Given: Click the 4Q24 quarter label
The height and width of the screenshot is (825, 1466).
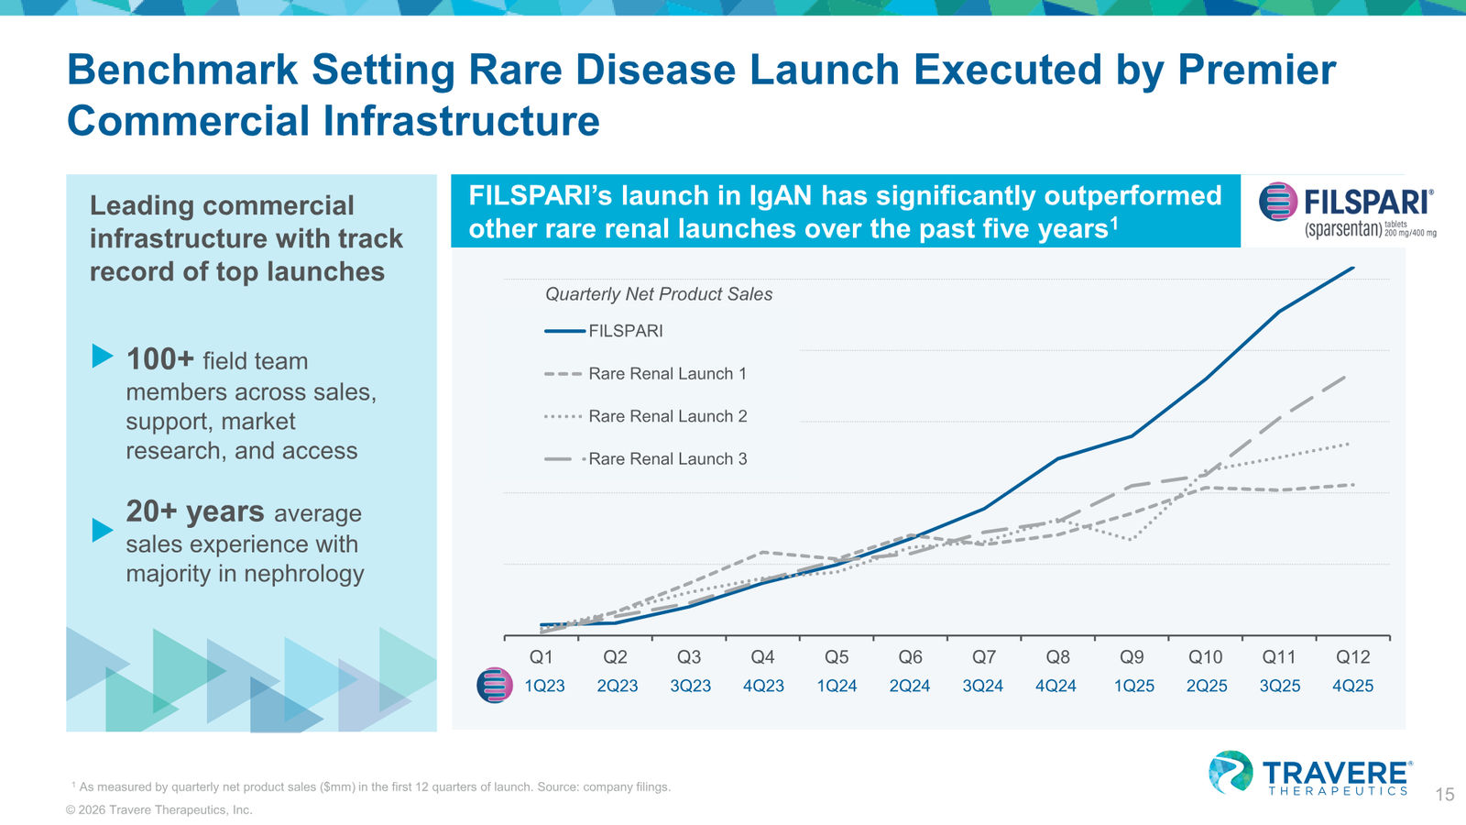Looking at the screenshot, I should [x=1056, y=686].
